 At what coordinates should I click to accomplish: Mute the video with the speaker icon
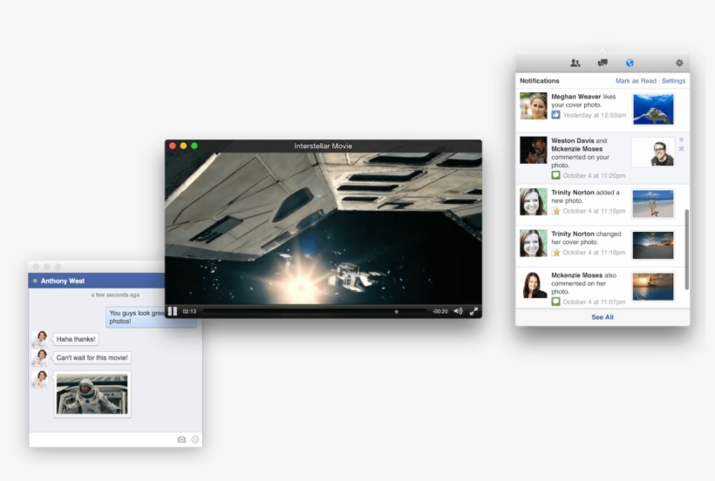[459, 311]
